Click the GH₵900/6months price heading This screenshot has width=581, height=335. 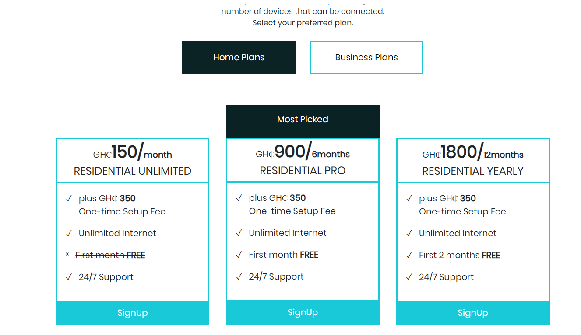303,152
